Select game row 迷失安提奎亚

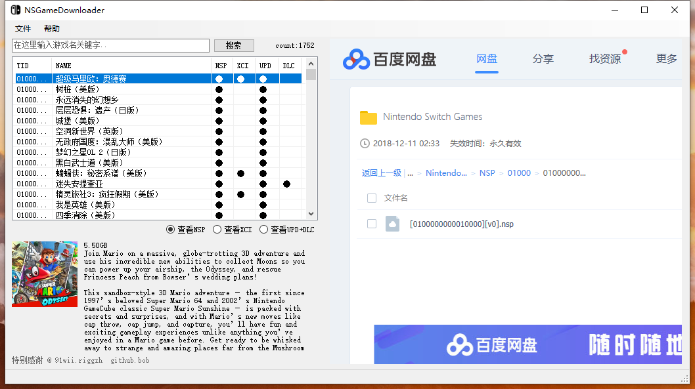pos(158,184)
